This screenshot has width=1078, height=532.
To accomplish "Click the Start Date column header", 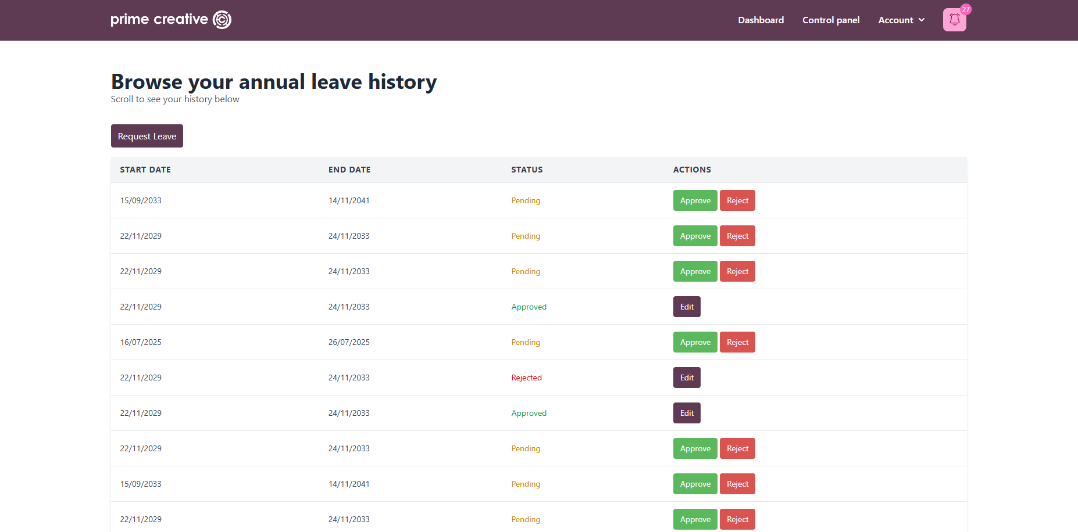I will coord(145,170).
